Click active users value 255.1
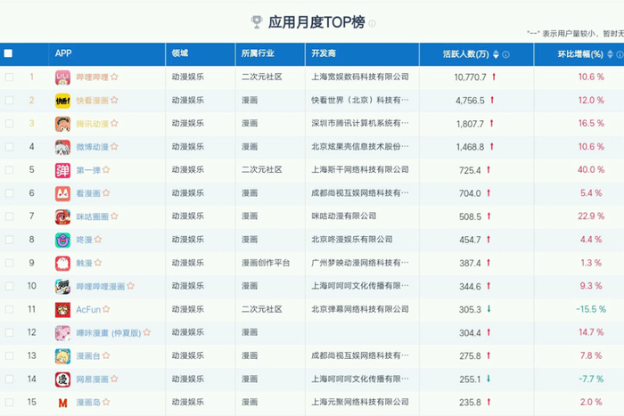Viewport: 624px width, 416px height. pyautogui.click(x=470, y=379)
